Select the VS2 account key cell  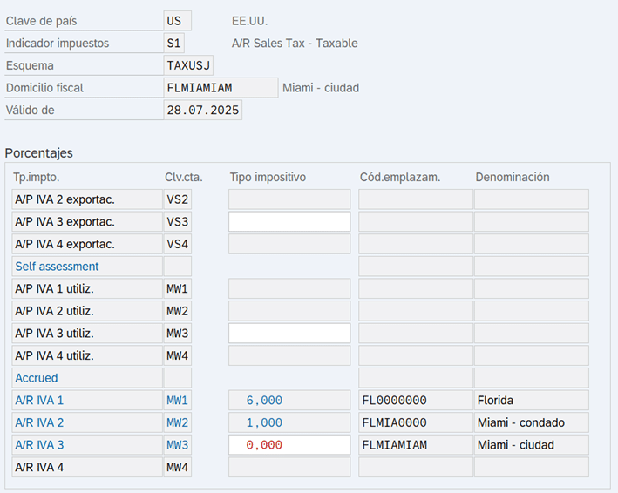point(177,199)
